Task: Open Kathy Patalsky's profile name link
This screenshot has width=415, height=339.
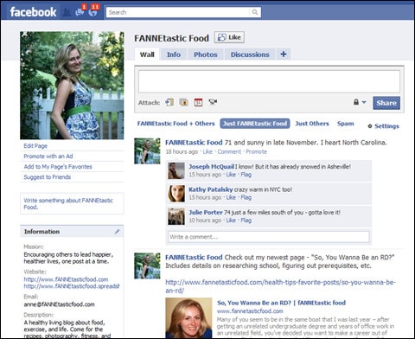Action: coord(211,189)
